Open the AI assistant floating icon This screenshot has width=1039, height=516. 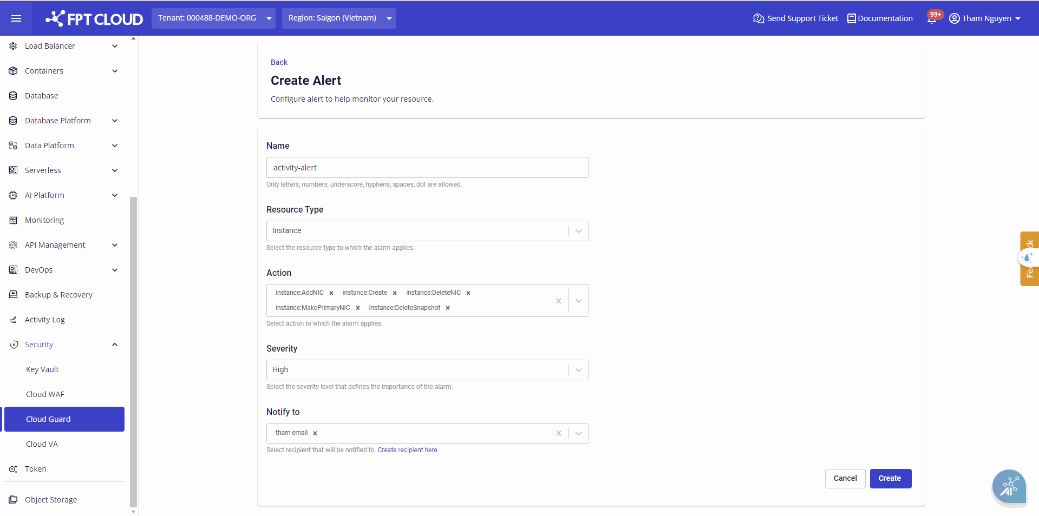tap(1009, 487)
